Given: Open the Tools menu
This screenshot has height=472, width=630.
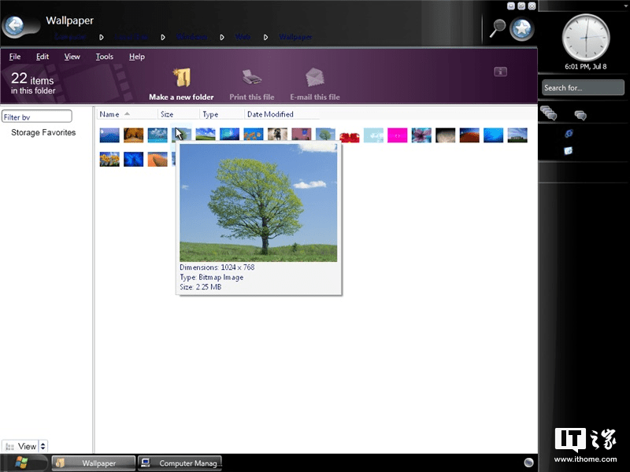Looking at the screenshot, I should pos(104,56).
